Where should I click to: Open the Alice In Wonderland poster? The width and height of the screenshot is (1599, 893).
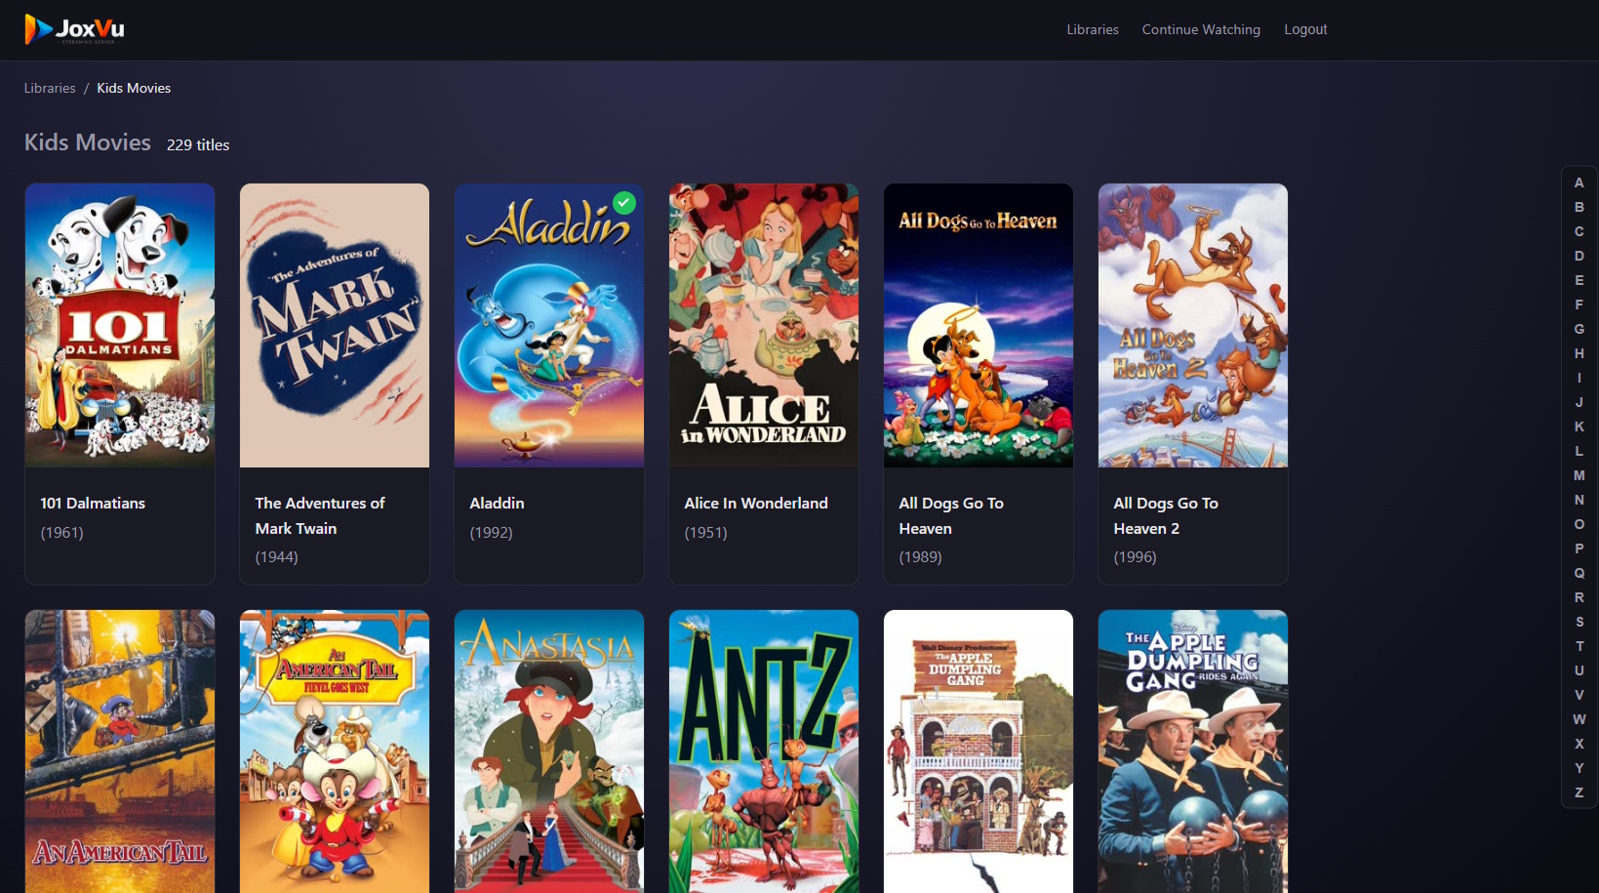763,325
